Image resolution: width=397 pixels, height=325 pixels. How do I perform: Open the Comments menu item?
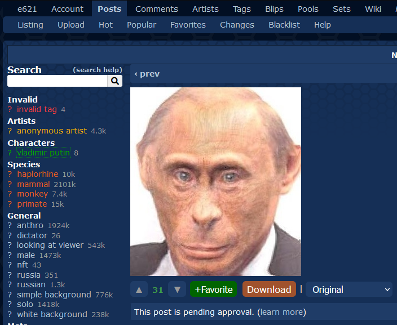tap(157, 9)
